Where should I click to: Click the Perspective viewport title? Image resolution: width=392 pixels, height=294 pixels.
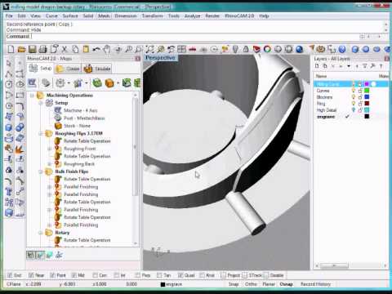pyautogui.click(x=160, y=58)
